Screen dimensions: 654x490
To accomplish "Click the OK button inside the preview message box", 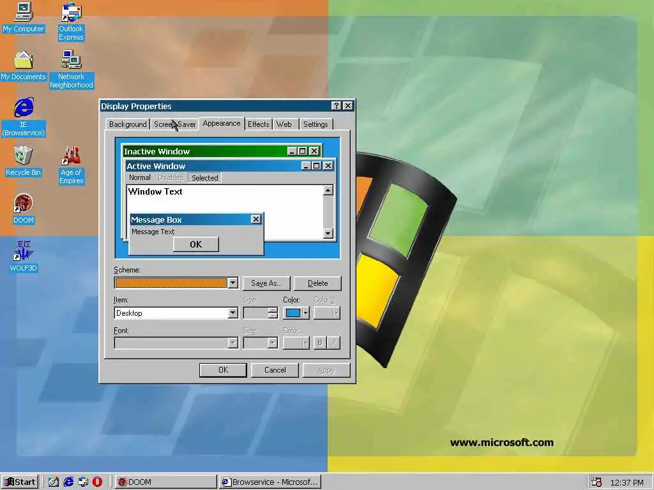I will tap(195, 244).
